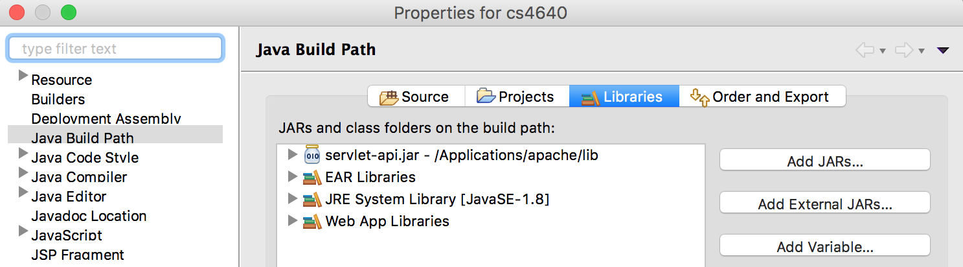This screenshot has width=963, height=267.
Task: Open the Order and Export tab
Action: point(762,97)
